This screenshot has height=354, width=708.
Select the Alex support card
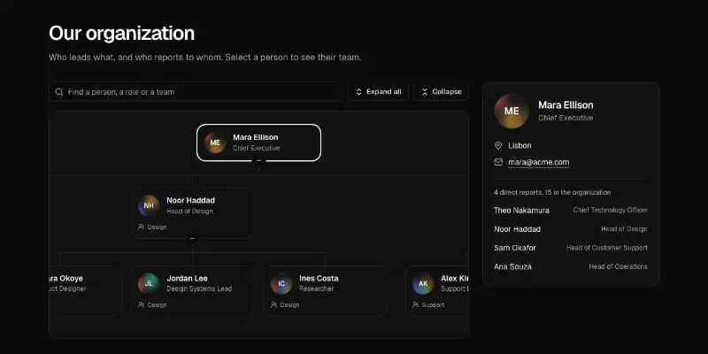pyautogui.click(x=436, y=291)
